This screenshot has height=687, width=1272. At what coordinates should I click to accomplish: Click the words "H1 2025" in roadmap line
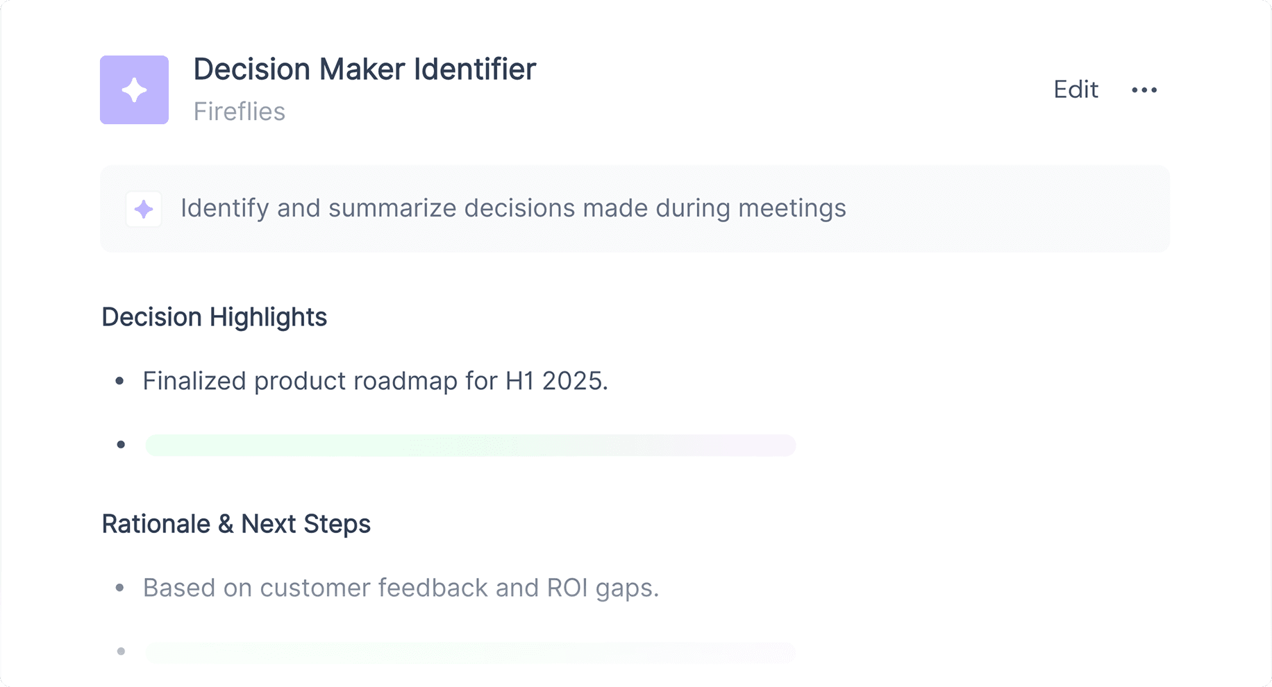point(556,381)
